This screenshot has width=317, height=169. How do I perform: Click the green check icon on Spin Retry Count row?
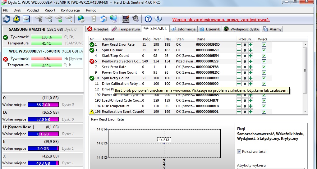(x=92, y=78)
